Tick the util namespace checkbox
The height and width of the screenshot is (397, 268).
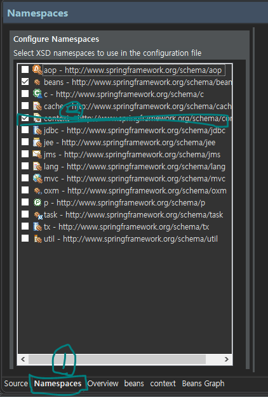pos(25,238)
